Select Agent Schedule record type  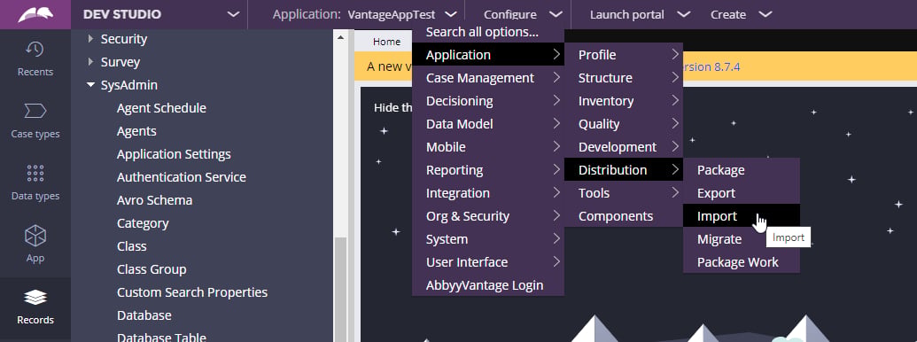(161, 108)
